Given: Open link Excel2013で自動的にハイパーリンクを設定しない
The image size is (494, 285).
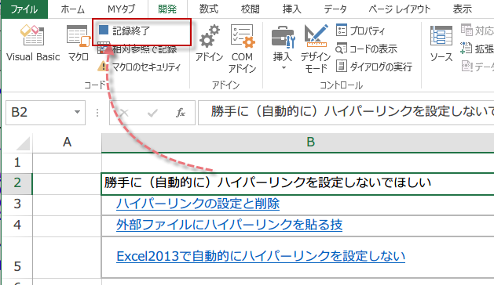Looking at the screenshot, I should [261, 256].
